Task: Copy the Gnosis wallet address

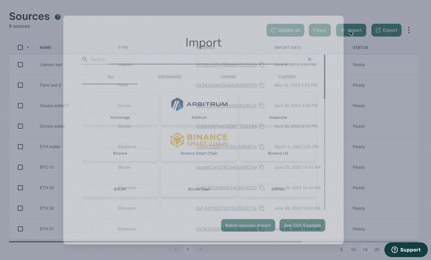Action: point(262,126)
